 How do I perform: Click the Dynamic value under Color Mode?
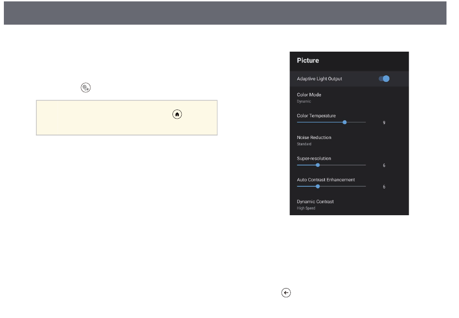click(304, 101)
